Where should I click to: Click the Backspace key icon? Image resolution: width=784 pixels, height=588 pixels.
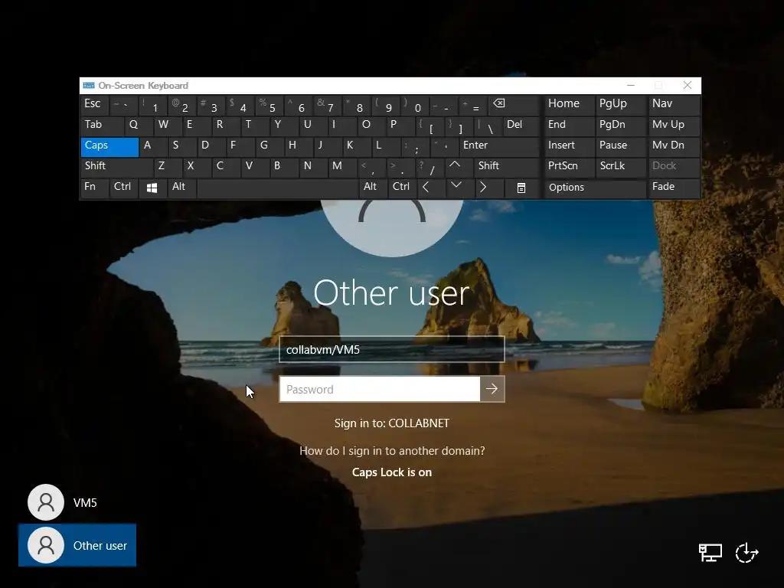[x=514, y=105]
